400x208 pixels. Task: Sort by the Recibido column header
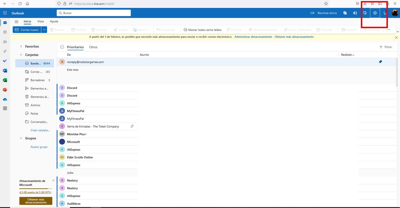347,55
